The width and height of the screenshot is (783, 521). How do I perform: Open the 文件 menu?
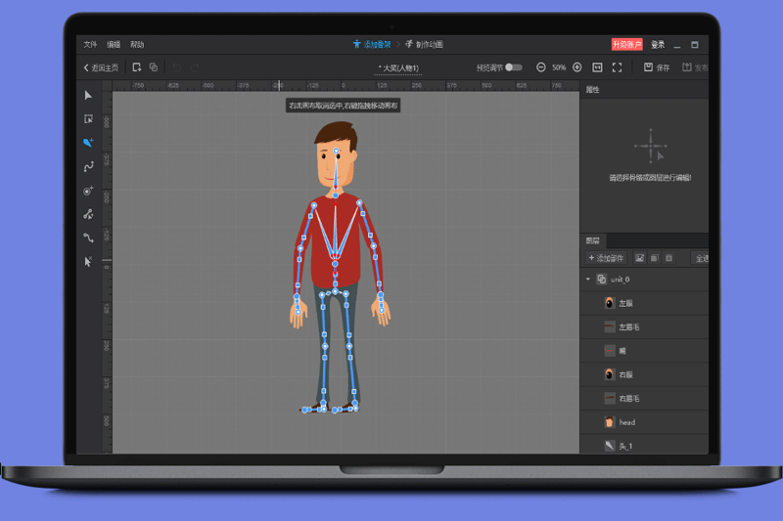tap(90, 45)
